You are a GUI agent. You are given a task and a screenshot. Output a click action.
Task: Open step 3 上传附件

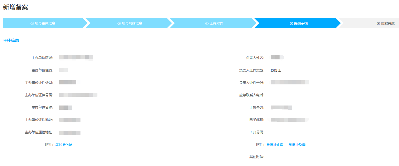coord(214,23)
